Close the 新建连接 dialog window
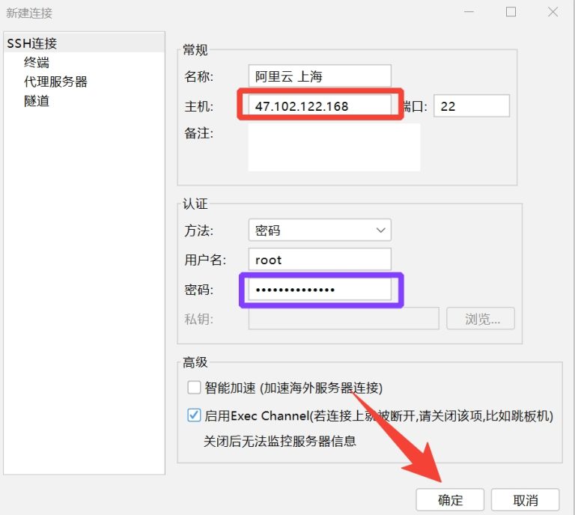Viewport: 575px width, 515px height. click(553, 12)
